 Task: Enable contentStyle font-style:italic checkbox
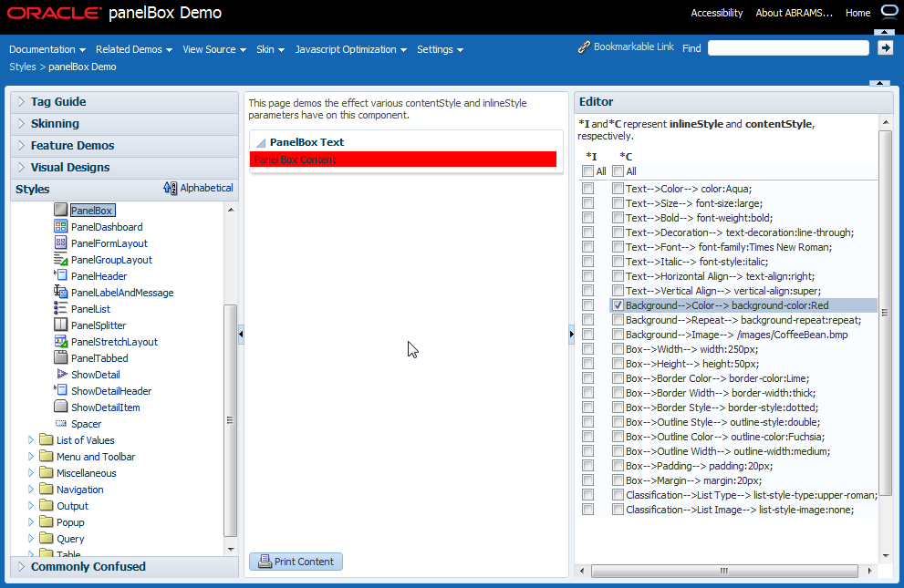[x=618, y=262]
